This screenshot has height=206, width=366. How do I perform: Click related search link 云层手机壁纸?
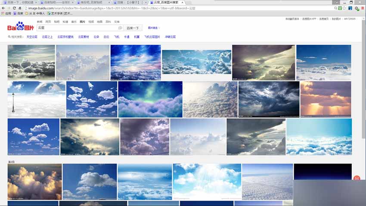coord(65,37)
